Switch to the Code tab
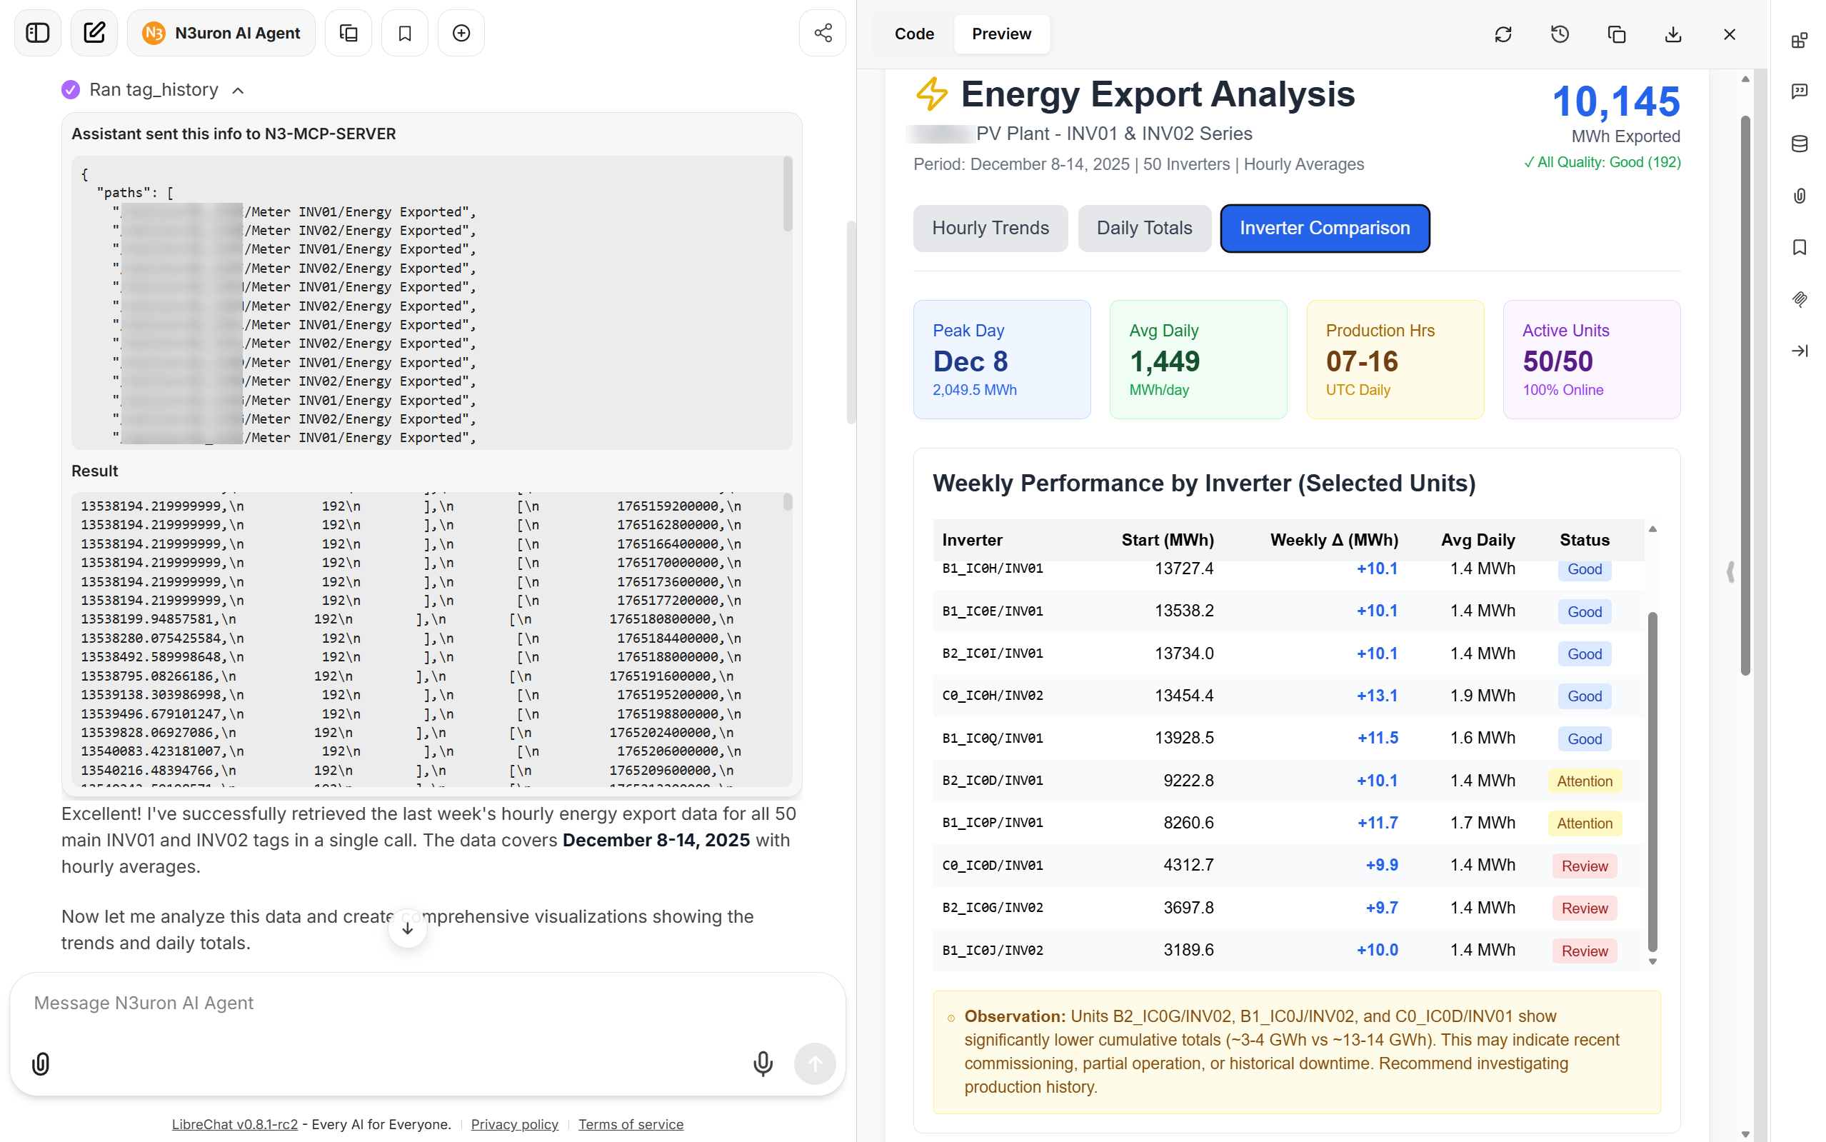Viewport: 1826px width, 1142px height. (914, 34)
